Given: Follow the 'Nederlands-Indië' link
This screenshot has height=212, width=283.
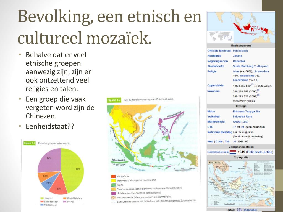Looking at the screenshot, I should click(x=218, y=152).
